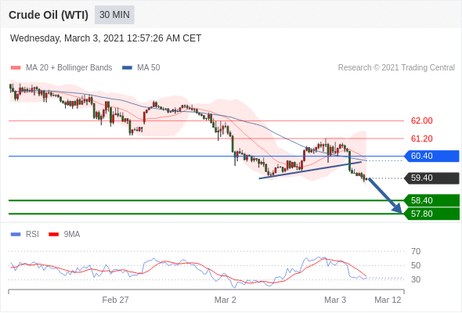Click the RSI 50 level label
Viewport: 462px width, 313px height.
tap(416, 265)
